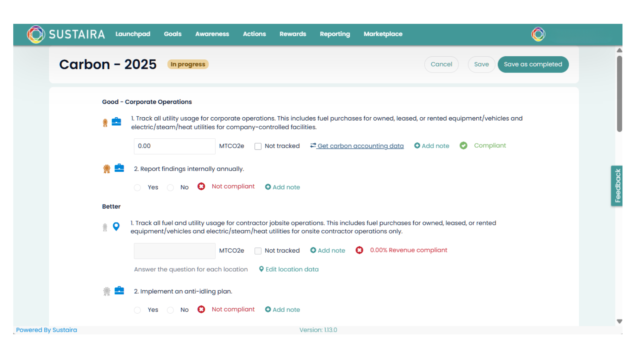
Task: Check Not tracked for contractor jobsite fuel usage
Action: click(x=258, y=251)
